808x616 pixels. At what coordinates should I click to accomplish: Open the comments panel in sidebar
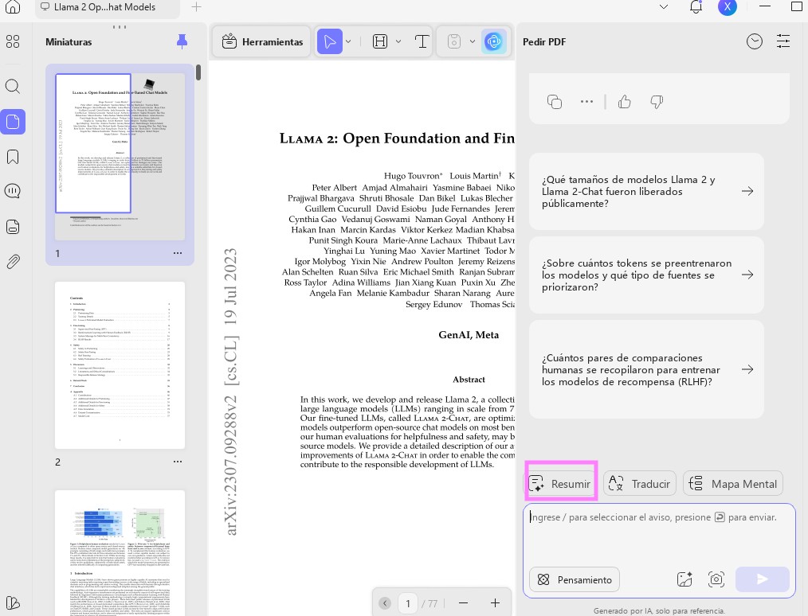coord(13,191)
